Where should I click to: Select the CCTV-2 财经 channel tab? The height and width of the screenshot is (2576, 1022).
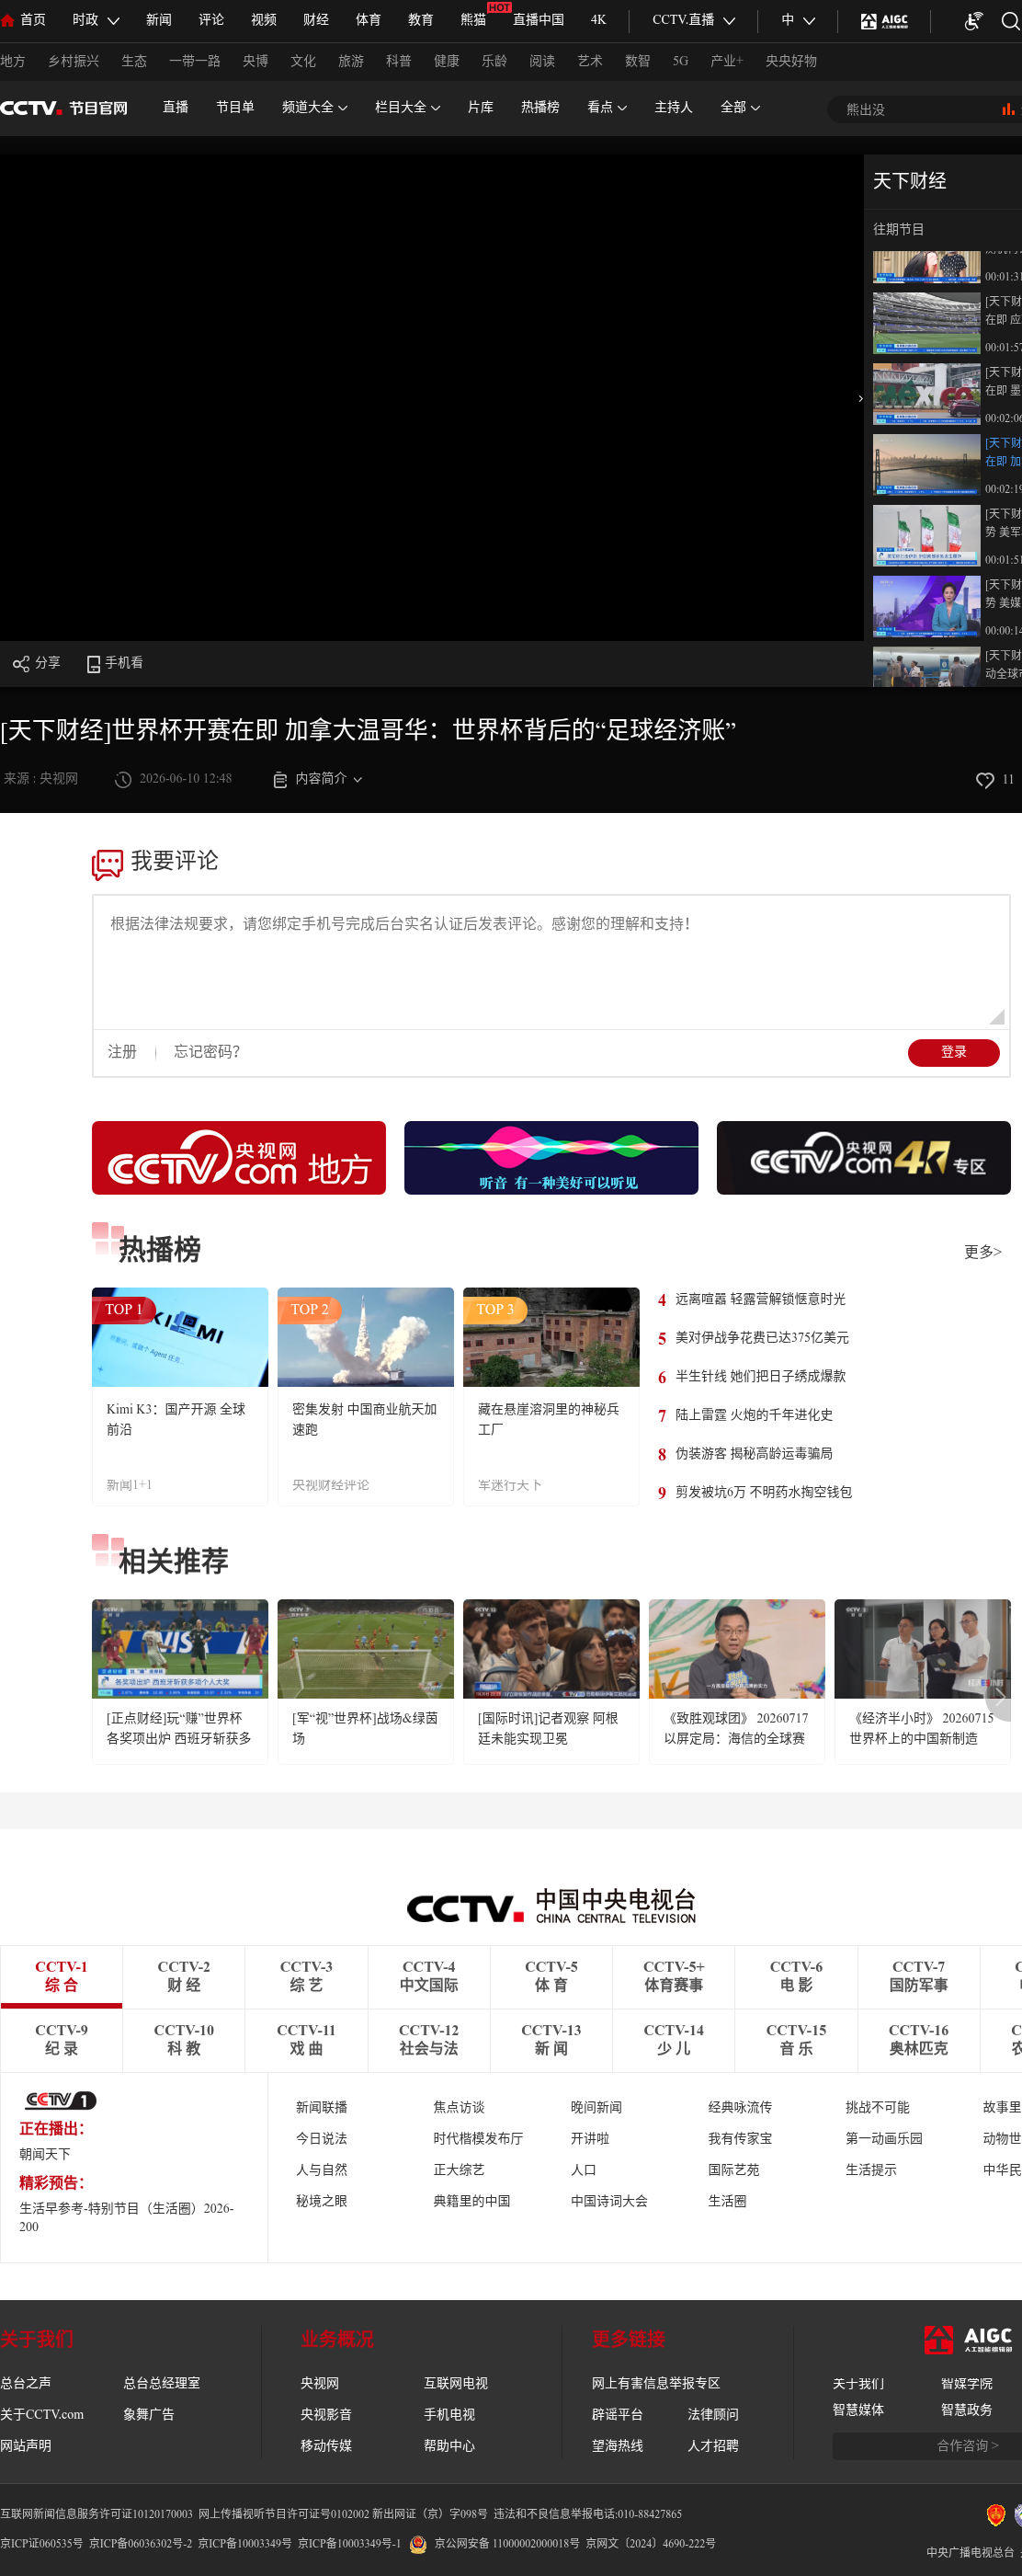coord(184,1976)
